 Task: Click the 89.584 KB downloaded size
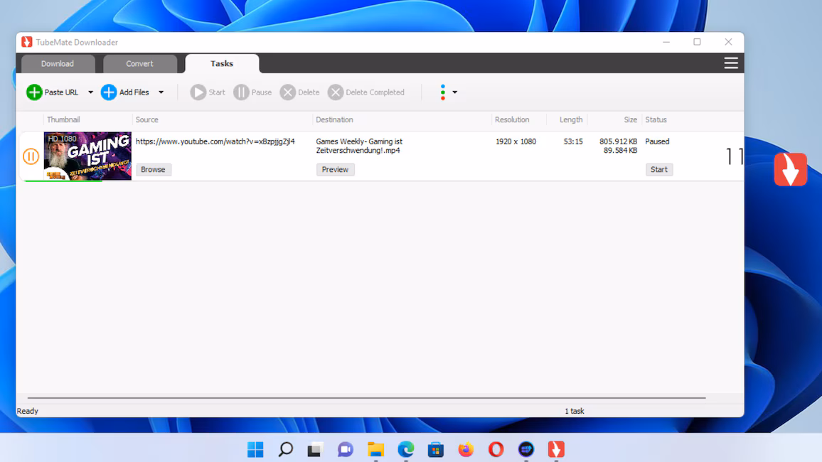click(620, 151)
